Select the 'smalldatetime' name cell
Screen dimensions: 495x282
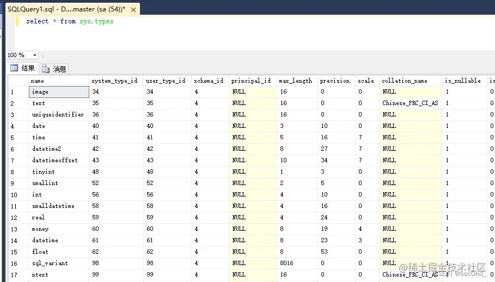(x=59, y=206)
